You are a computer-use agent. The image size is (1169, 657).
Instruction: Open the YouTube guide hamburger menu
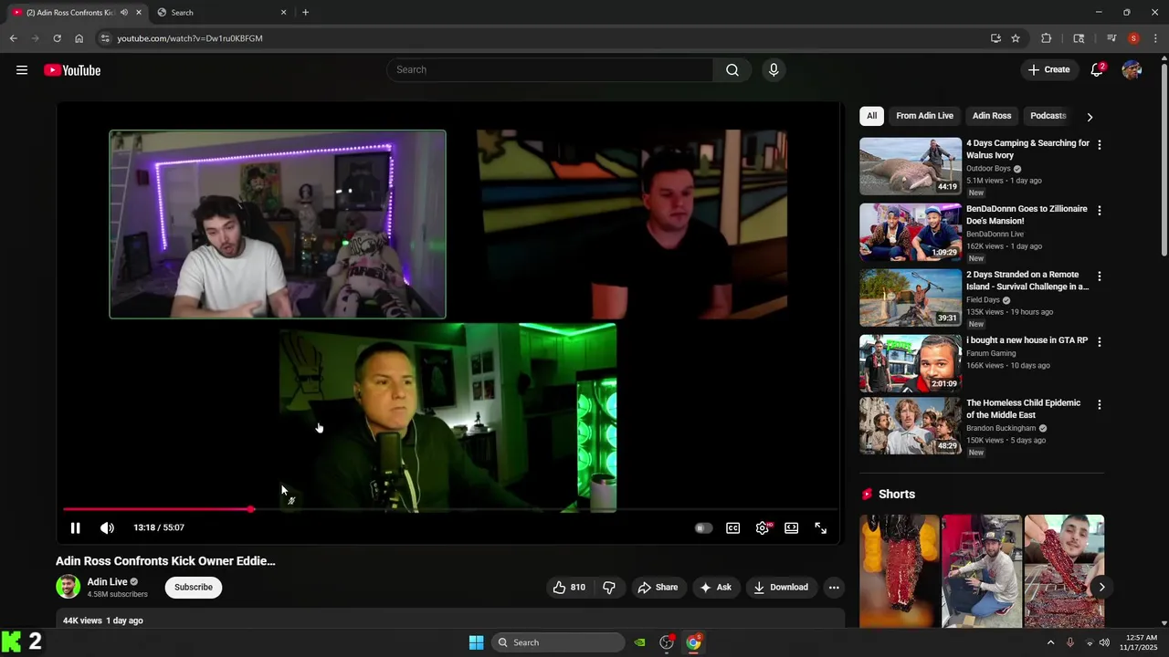tap(22, 70)
